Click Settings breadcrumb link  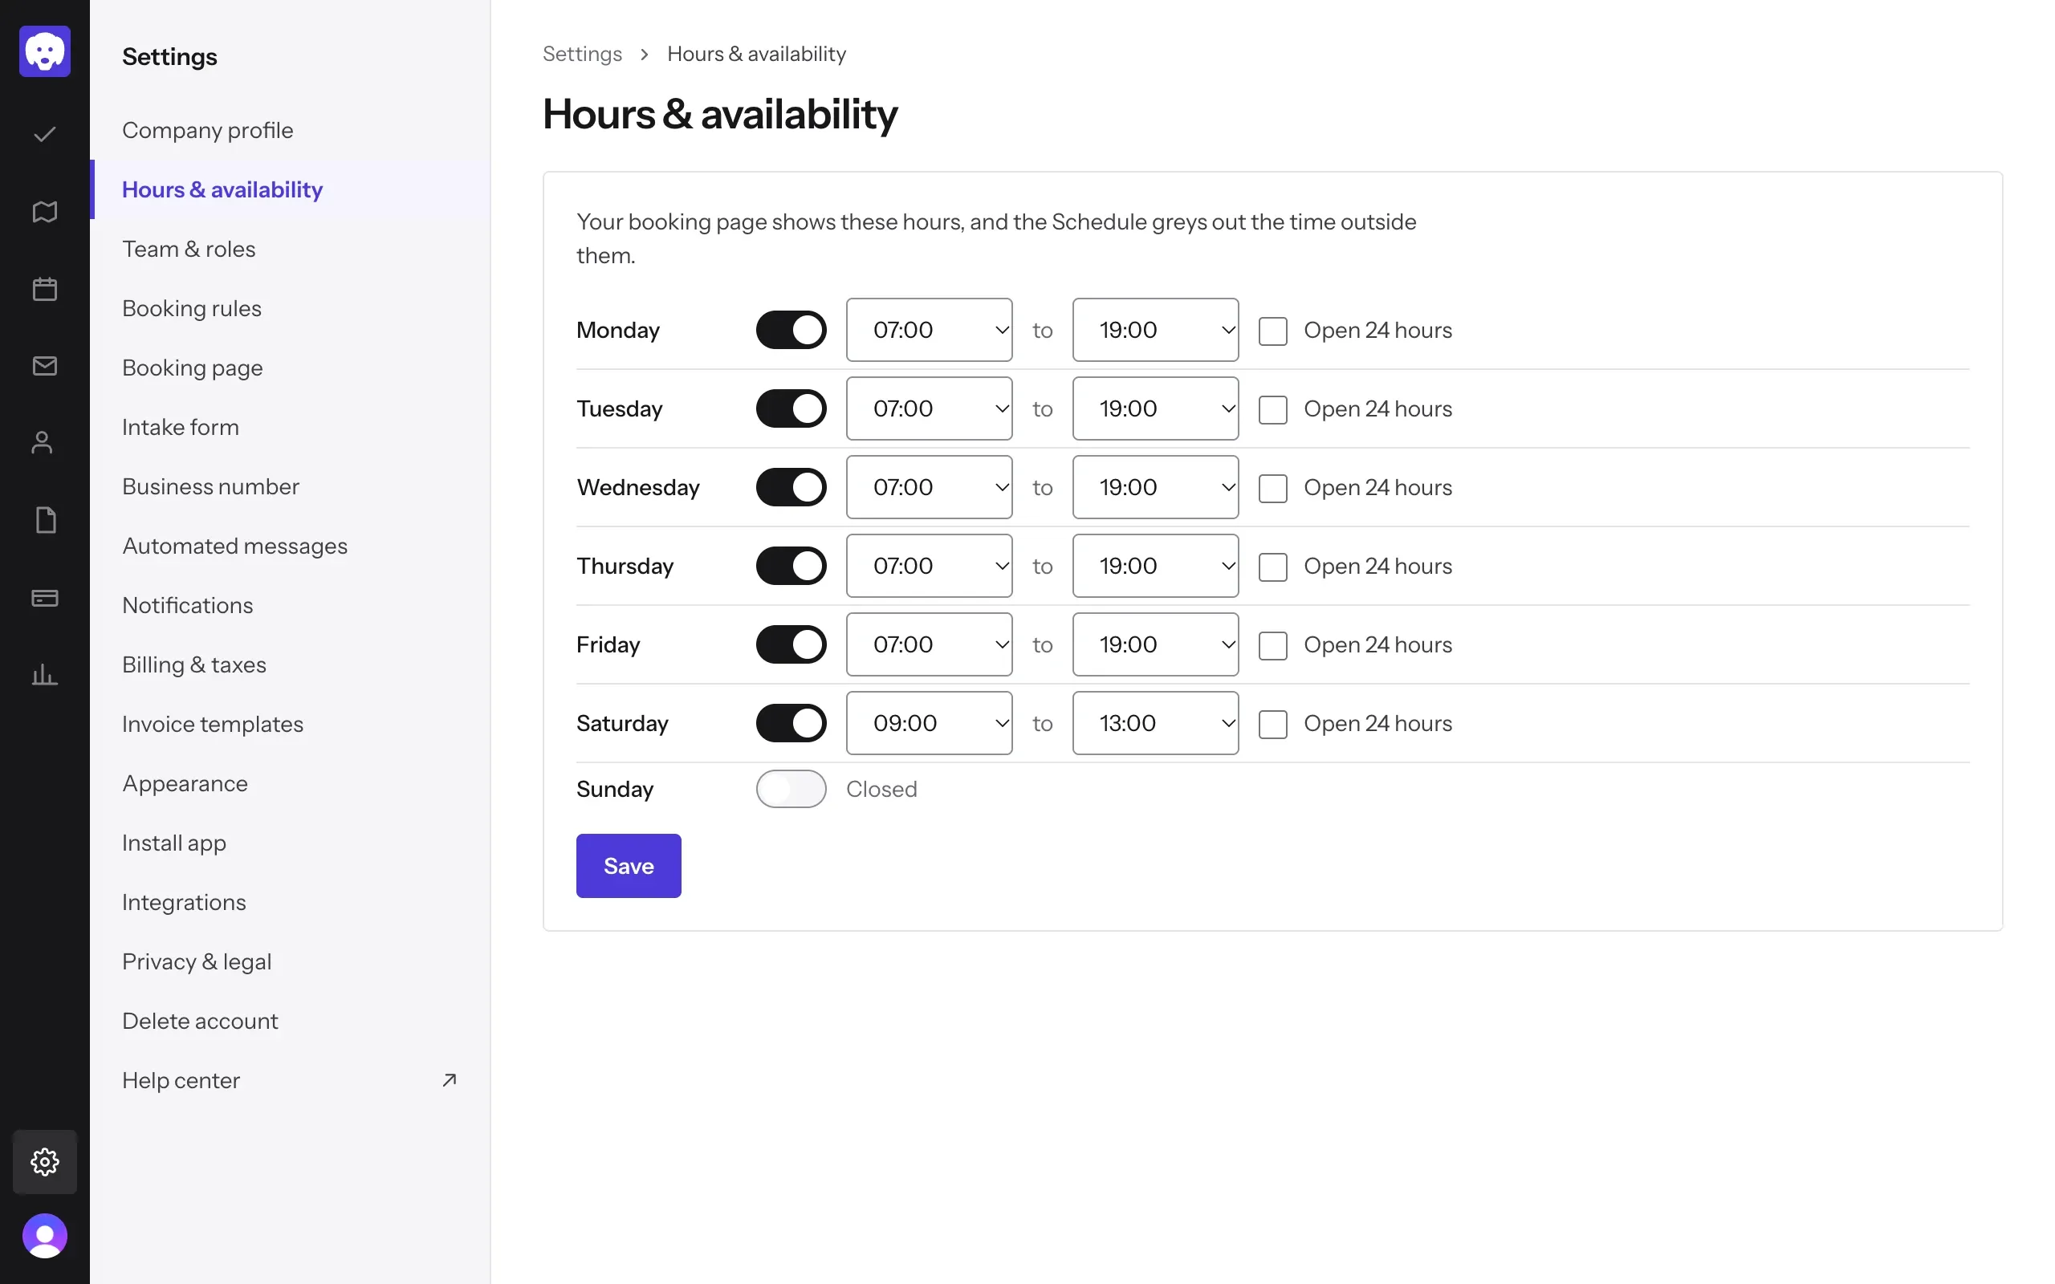[583, 54]
